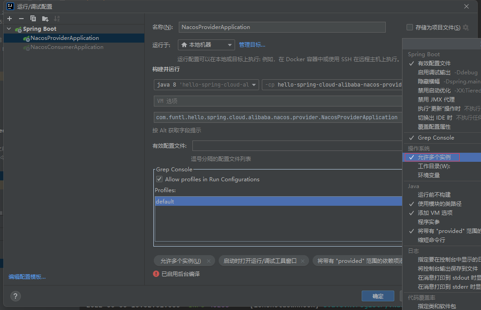Viewport: 481px width, 310px height.
Task: Remove configuration with minus icon
Action: click(x=21, y=19)
